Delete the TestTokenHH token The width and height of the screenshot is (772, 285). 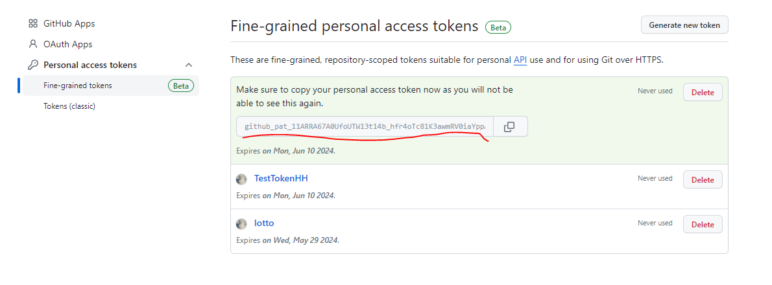point(703,180)
